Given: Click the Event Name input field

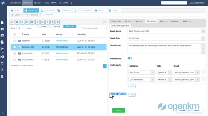Looking at the screenshot, I should coord(164,31).
